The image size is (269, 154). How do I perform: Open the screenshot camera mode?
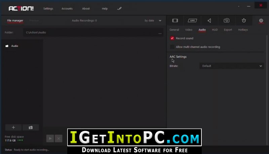point(226,20)
